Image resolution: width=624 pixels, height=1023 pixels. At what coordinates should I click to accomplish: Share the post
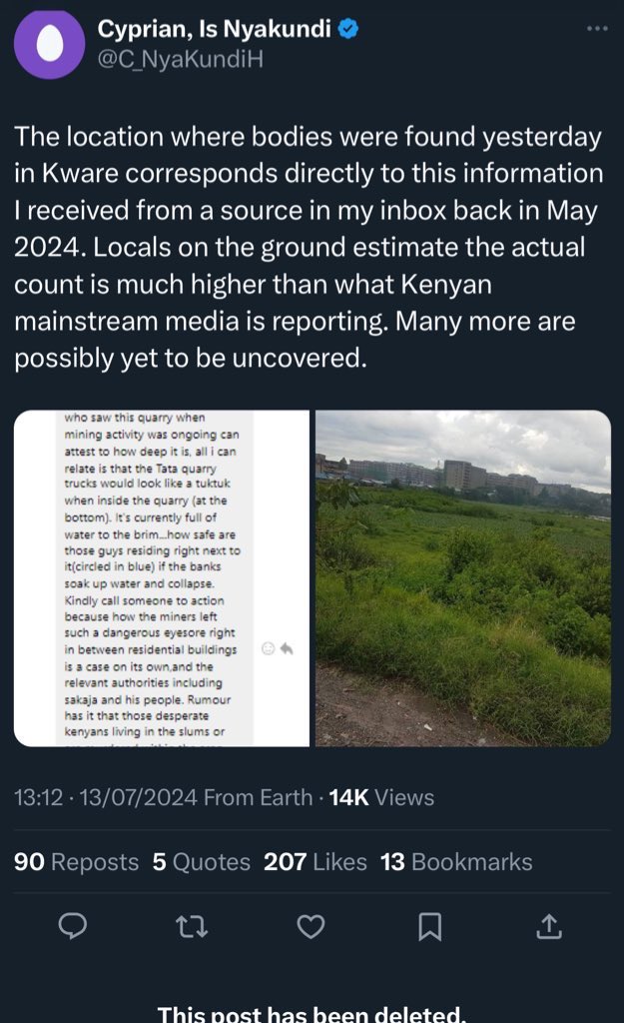[550, 928]
